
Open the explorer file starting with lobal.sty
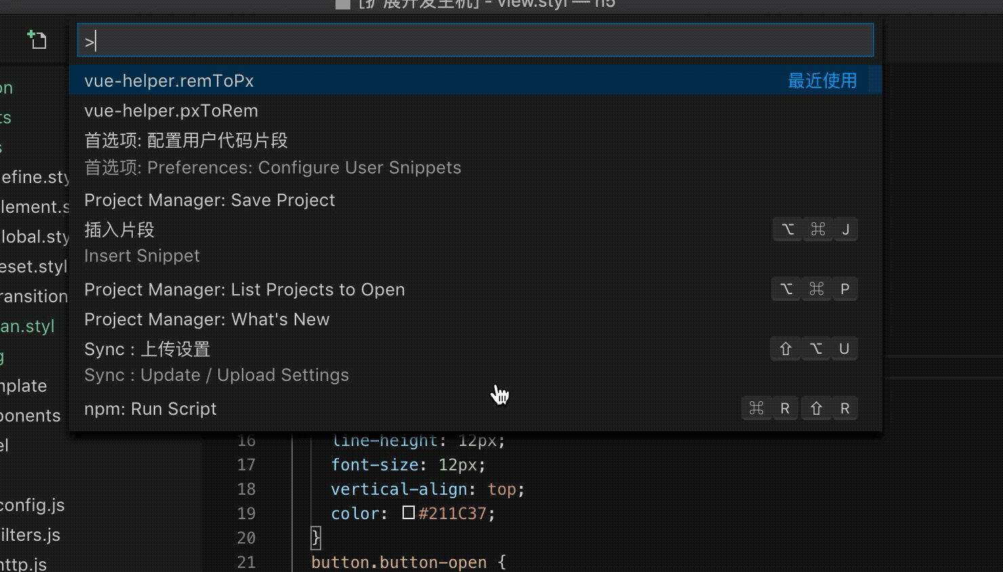tap(35, 237)
